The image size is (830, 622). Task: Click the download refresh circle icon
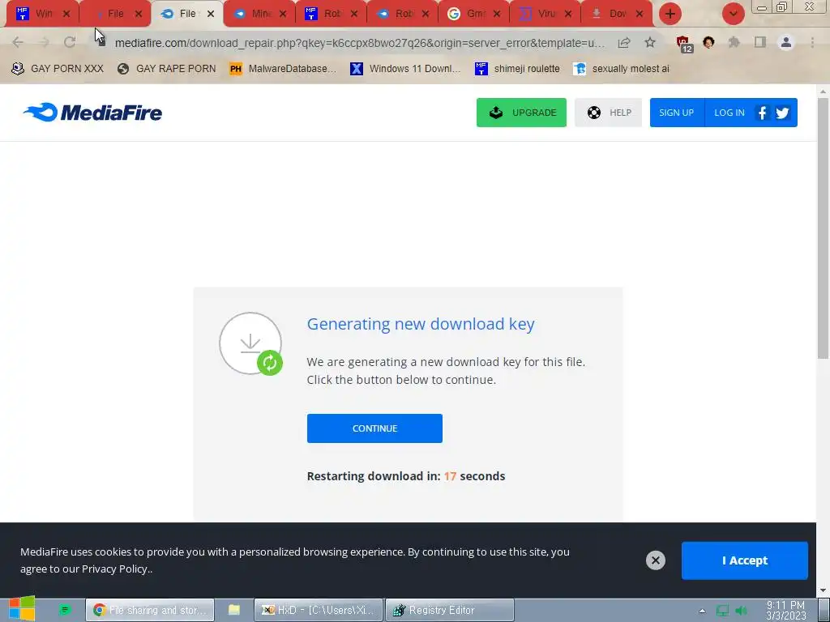point(250,343)
